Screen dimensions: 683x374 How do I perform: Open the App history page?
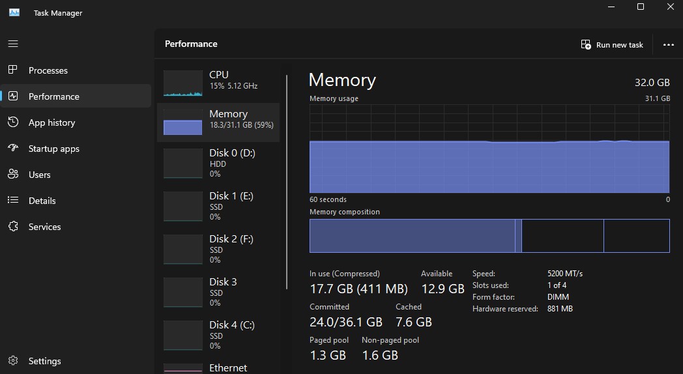76,122
